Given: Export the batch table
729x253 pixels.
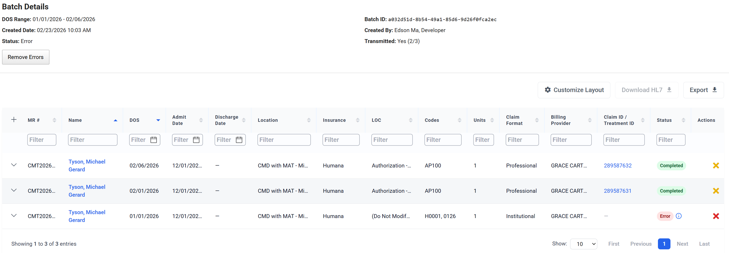Looking at the screenshot, I should click(703, 90).
